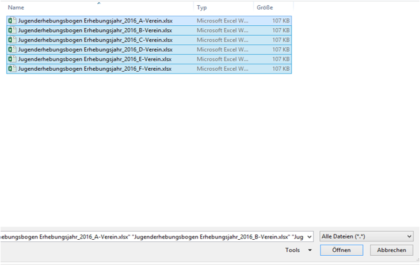
Task: Open the Alle Dateien file type dropdown
Action: pyautogui.click(x=366, y=236)
